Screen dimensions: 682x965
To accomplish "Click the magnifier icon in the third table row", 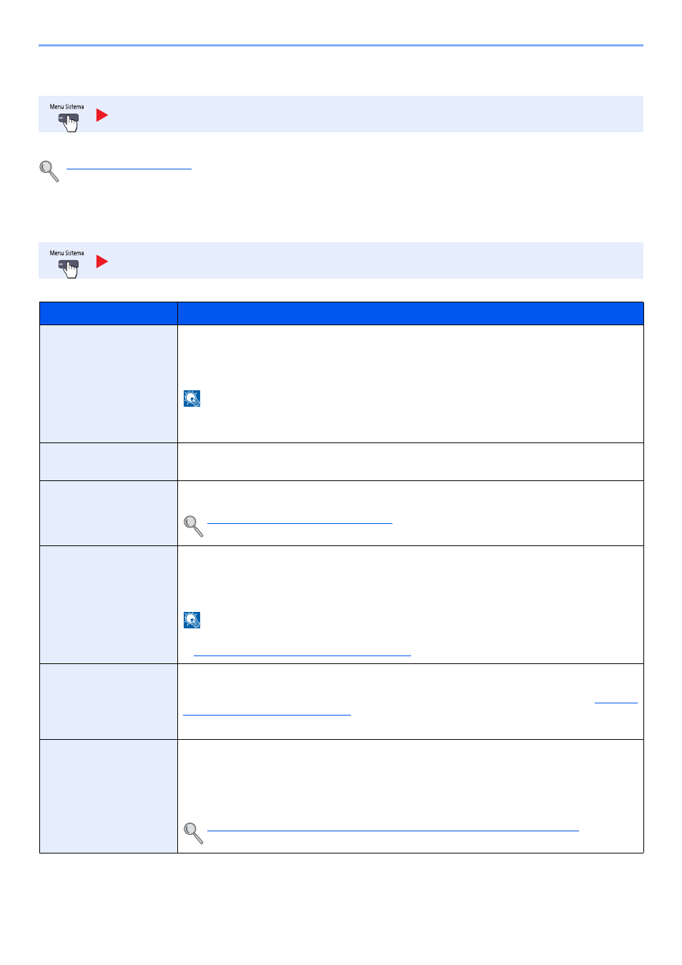I will [x=194, y=526].
